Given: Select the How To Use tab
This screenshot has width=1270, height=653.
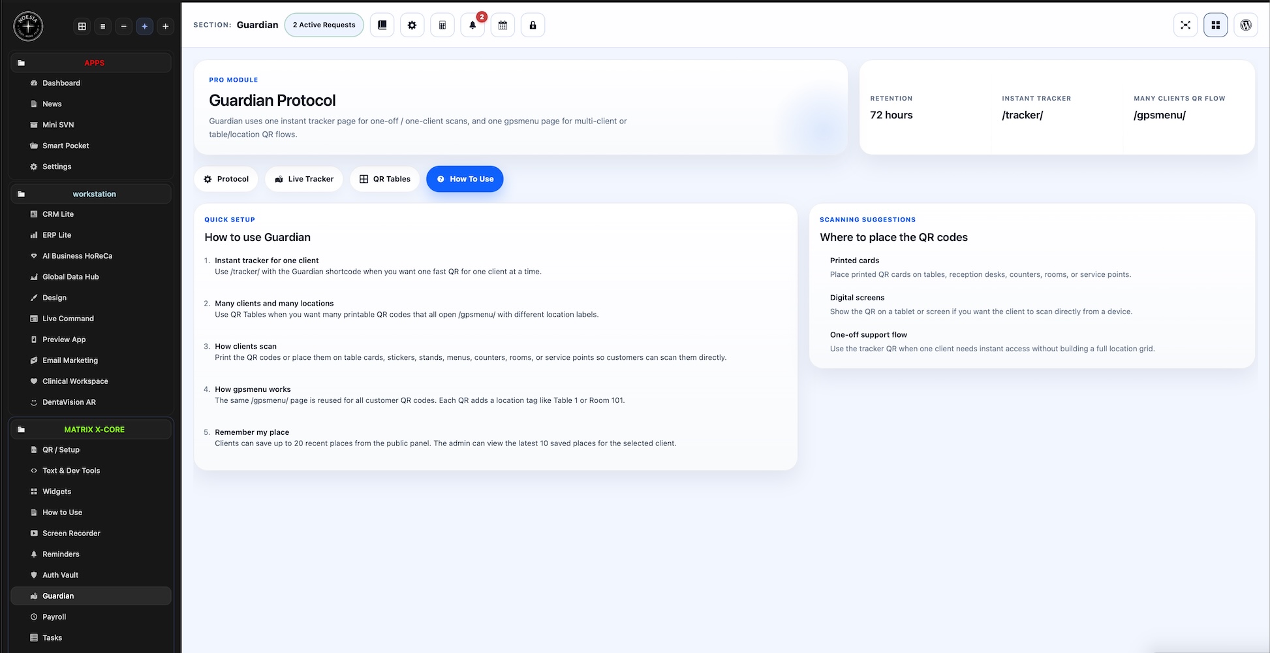Looking at the screenshot, I should (465, 179).
